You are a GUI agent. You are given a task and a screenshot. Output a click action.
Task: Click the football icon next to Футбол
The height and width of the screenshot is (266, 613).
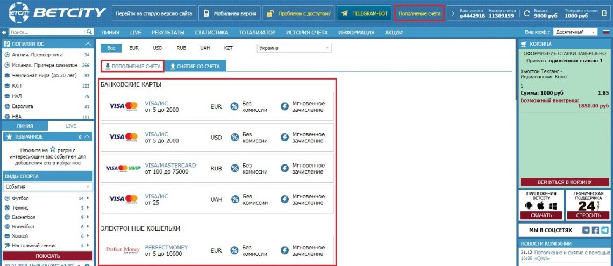coord(7,198)
